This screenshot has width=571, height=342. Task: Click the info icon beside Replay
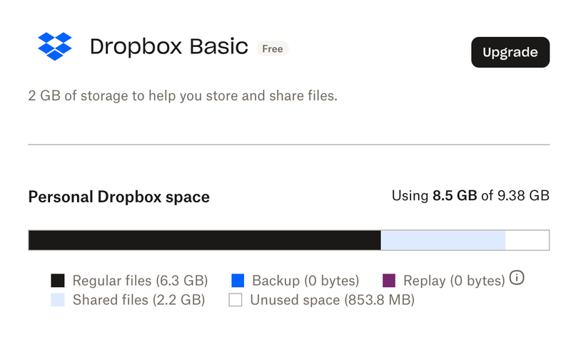pyautogui.click(x=517, y=278)
